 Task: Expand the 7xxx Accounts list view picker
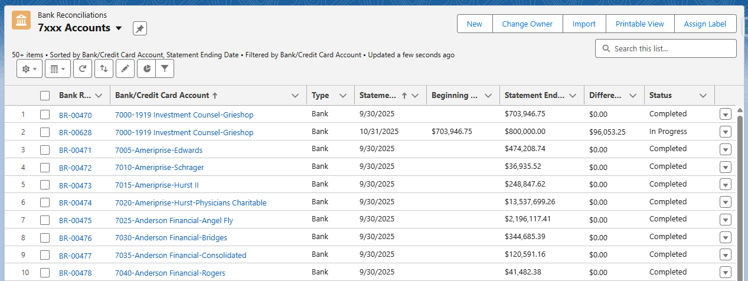point(119,28)
